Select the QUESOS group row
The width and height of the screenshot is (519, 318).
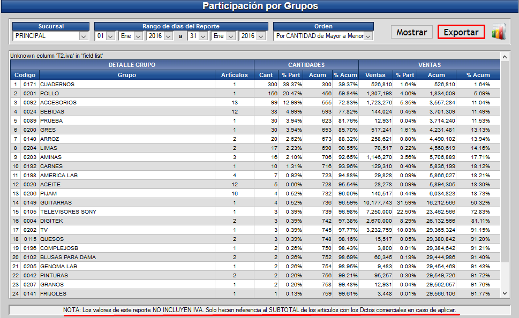(x=255, y=239)
